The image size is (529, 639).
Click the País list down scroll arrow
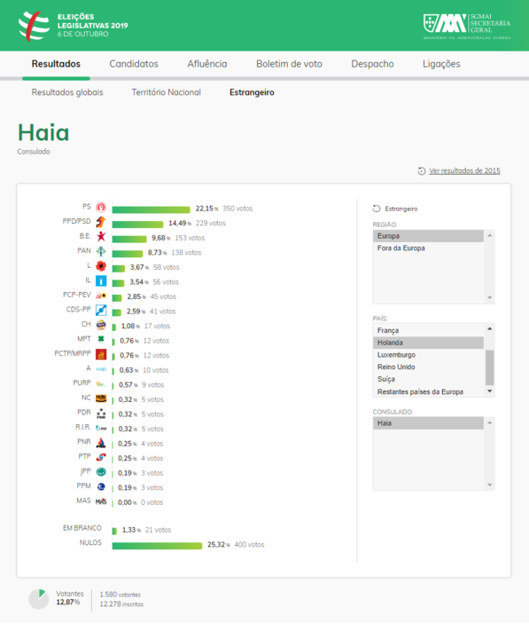(490, 391)
